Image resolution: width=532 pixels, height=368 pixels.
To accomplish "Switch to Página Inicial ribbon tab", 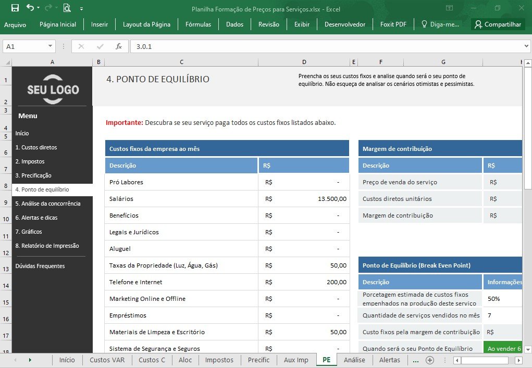I will click(x=58, y=24).
